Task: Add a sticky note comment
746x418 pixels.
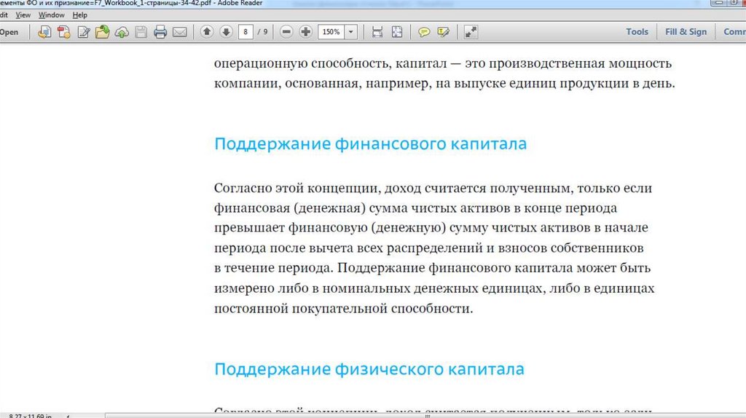Action: pyautogui.click(x=423, y=32)
